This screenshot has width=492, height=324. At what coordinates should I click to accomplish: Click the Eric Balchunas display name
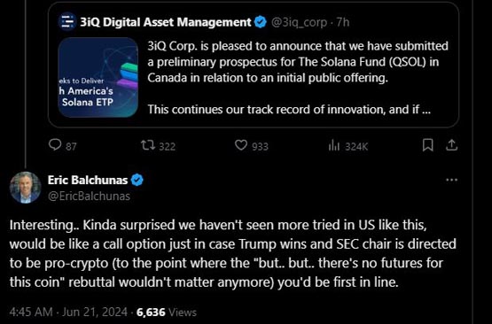coord(88,181)
